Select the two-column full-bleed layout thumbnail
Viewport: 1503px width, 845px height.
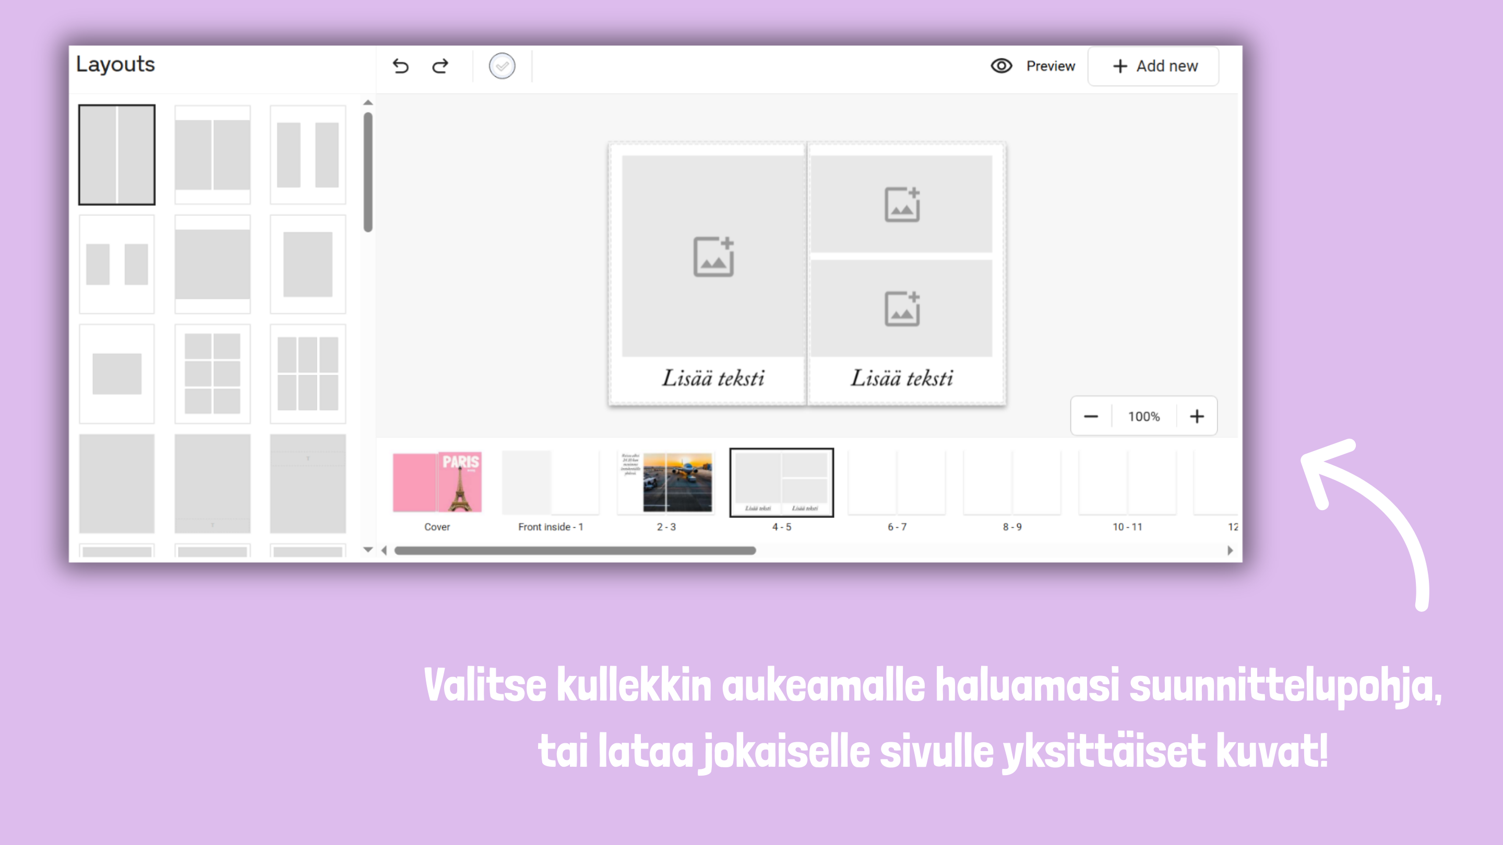click(x=117, y=154)
